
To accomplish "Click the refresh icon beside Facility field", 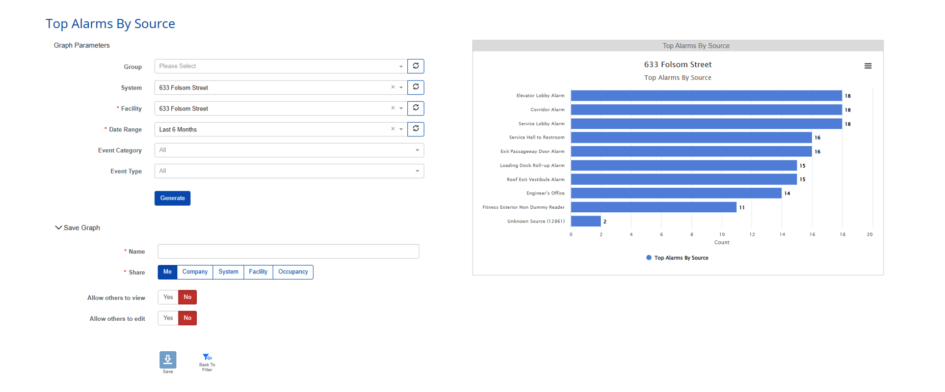I will coord(416,108).
